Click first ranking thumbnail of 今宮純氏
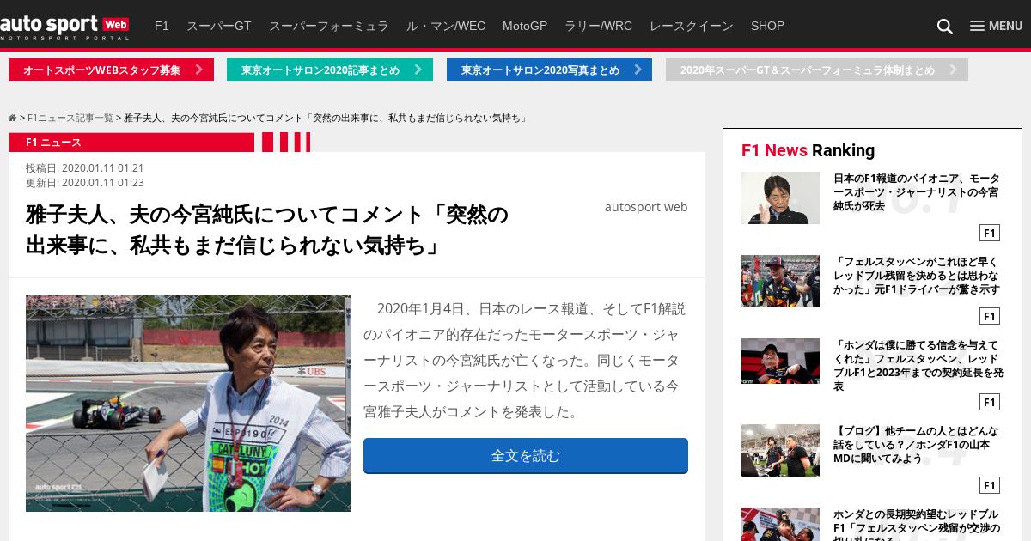 (780, 198)
